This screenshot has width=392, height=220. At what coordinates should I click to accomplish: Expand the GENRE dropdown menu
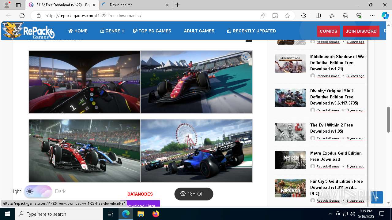coord(112,31)
